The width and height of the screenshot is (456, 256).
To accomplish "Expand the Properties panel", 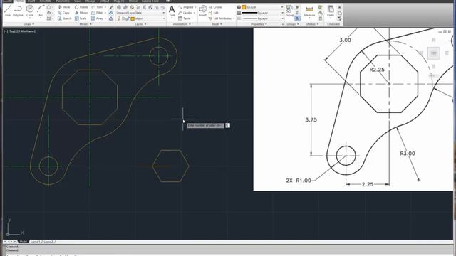I will coord(259,24).
